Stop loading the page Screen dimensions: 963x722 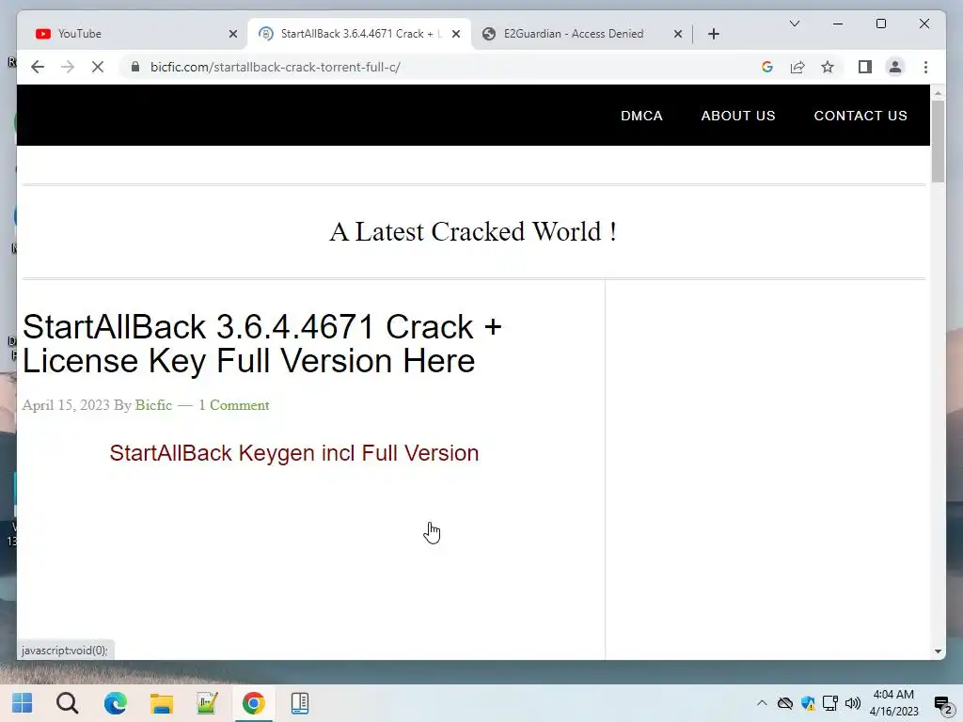click(x=98, y=67)
